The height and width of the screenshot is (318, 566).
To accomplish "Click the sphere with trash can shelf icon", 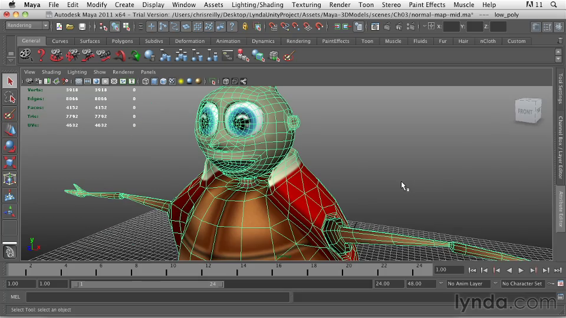I will (x=149, y=55).
